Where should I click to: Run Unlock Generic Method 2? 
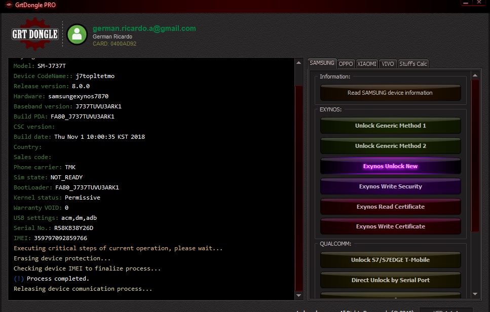390,146
